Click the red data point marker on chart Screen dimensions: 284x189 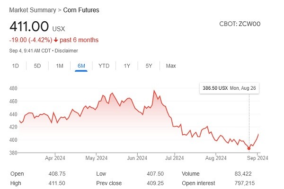[x=249, y=148]
